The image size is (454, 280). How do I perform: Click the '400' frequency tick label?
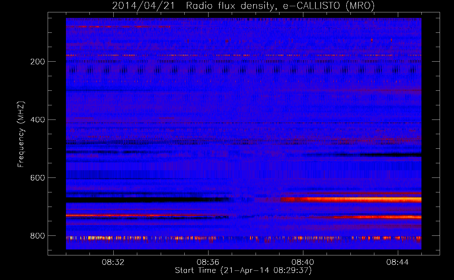point(38,120)
